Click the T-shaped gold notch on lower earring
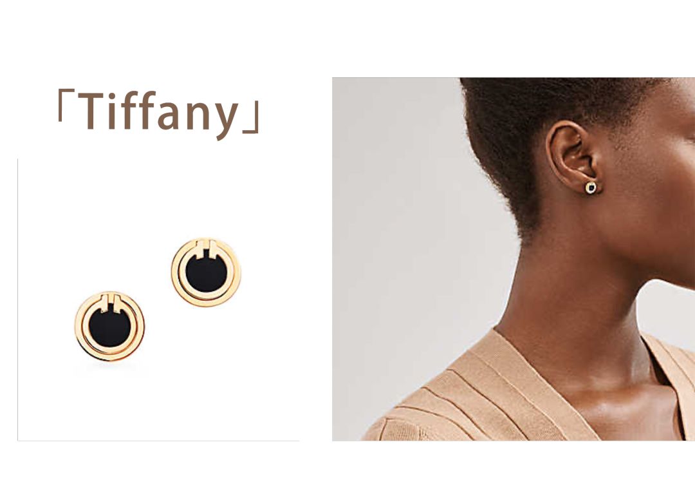695x478 pixels. (x=110, y=303)
